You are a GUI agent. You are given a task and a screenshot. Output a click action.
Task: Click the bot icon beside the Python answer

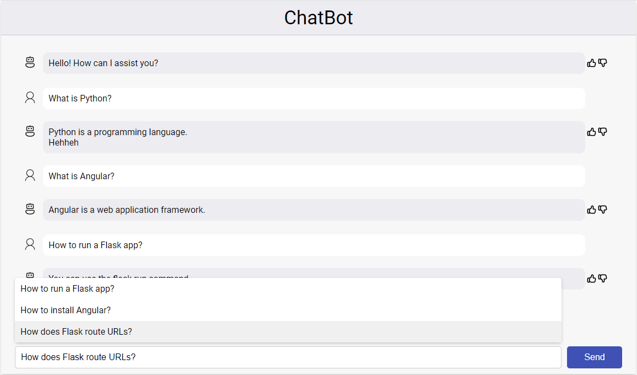(x=30, y=131)
